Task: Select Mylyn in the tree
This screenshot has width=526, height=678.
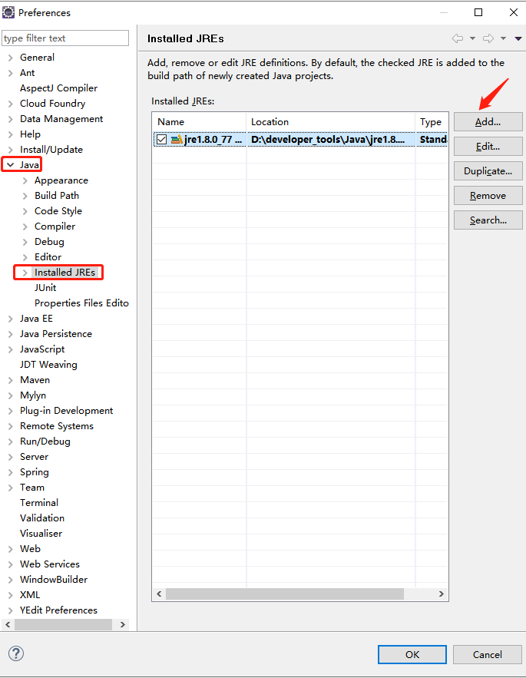Action: (x=33, y=395)
